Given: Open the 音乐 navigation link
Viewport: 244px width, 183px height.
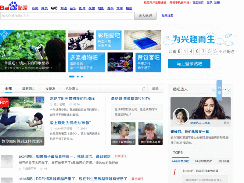Looking at the screenshot, I should (x=73, y=8).
